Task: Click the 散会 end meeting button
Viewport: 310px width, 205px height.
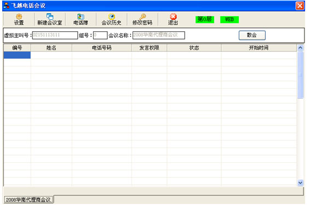Action: point(252,35)
